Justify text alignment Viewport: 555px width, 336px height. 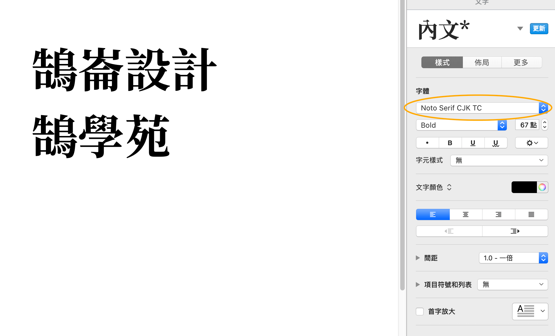point(531,214)
